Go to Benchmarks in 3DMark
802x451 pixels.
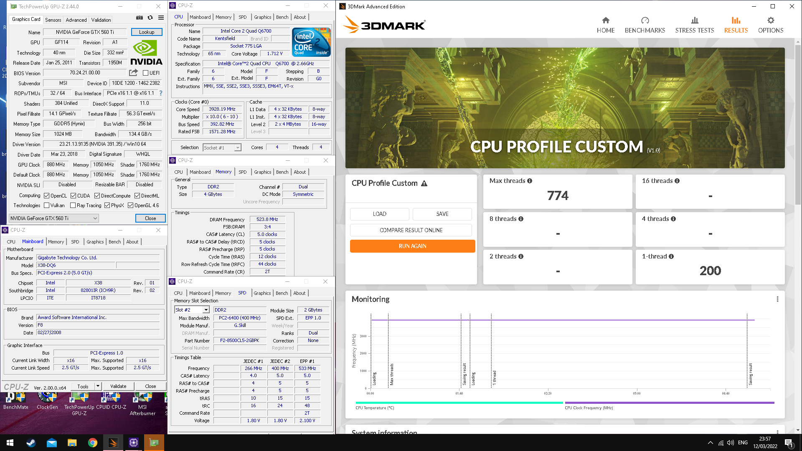(x=645, y=25)
